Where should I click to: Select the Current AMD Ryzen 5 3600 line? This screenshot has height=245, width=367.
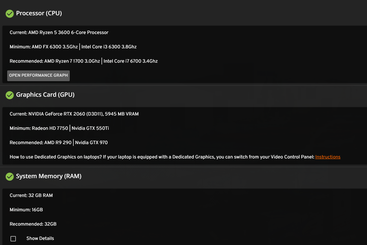[x=59, y=33]
